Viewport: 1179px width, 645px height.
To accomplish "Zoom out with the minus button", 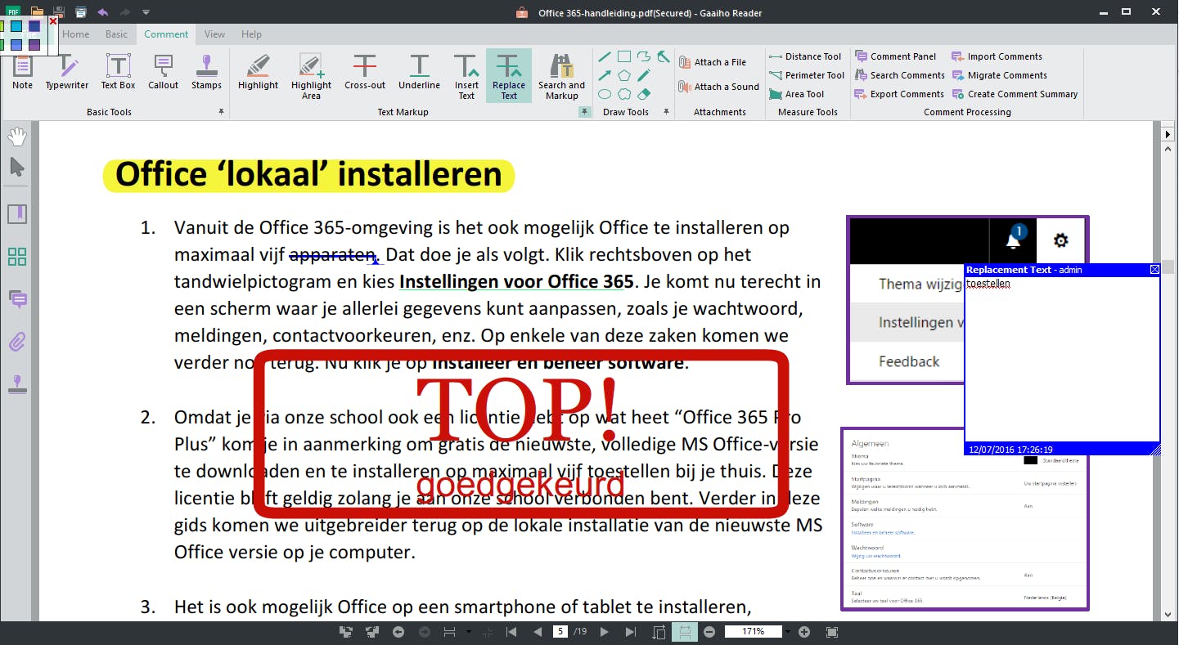I will (x=709, y=632).
